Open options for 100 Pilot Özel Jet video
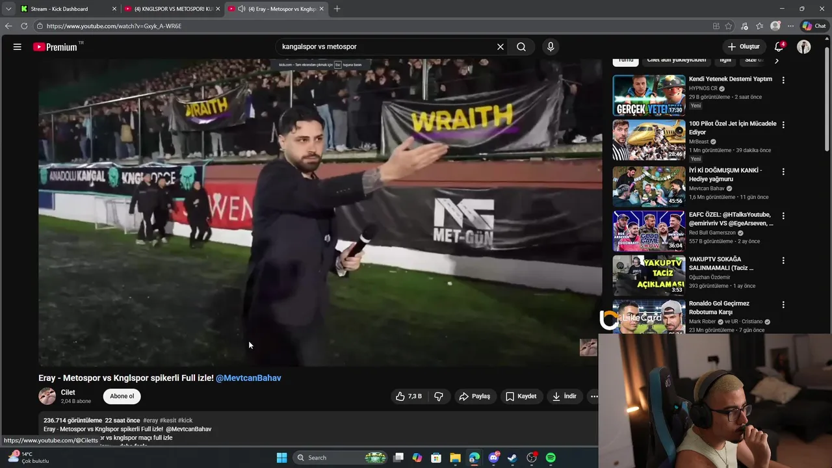This screenshot has height=468, width=832. (x=783, y=124)
